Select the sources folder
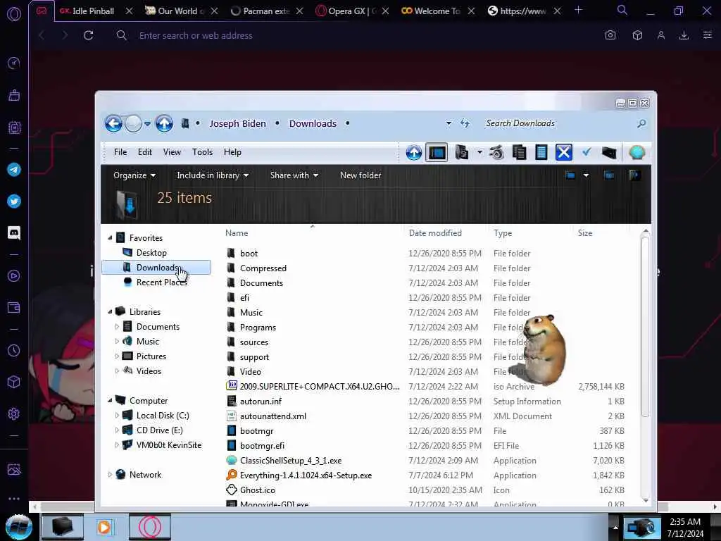 [x=253, y=342]
